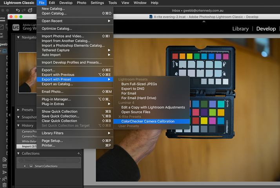Screen dimensions: 280x188
Task: Collapse the Collections panel
Action: click(18, 154)
